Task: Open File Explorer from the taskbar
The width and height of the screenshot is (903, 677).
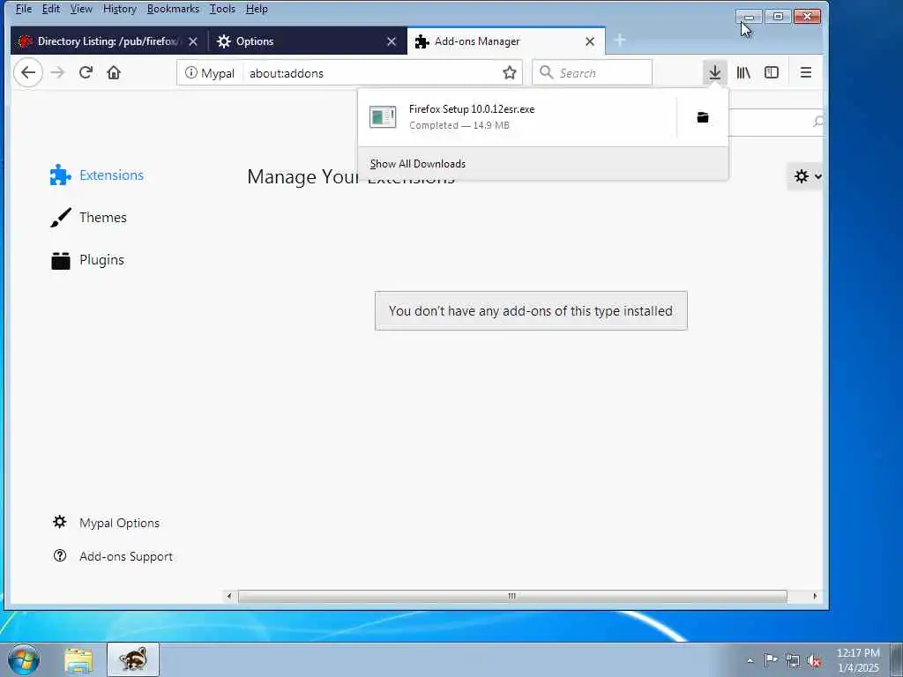Action: tap(78, 659)
